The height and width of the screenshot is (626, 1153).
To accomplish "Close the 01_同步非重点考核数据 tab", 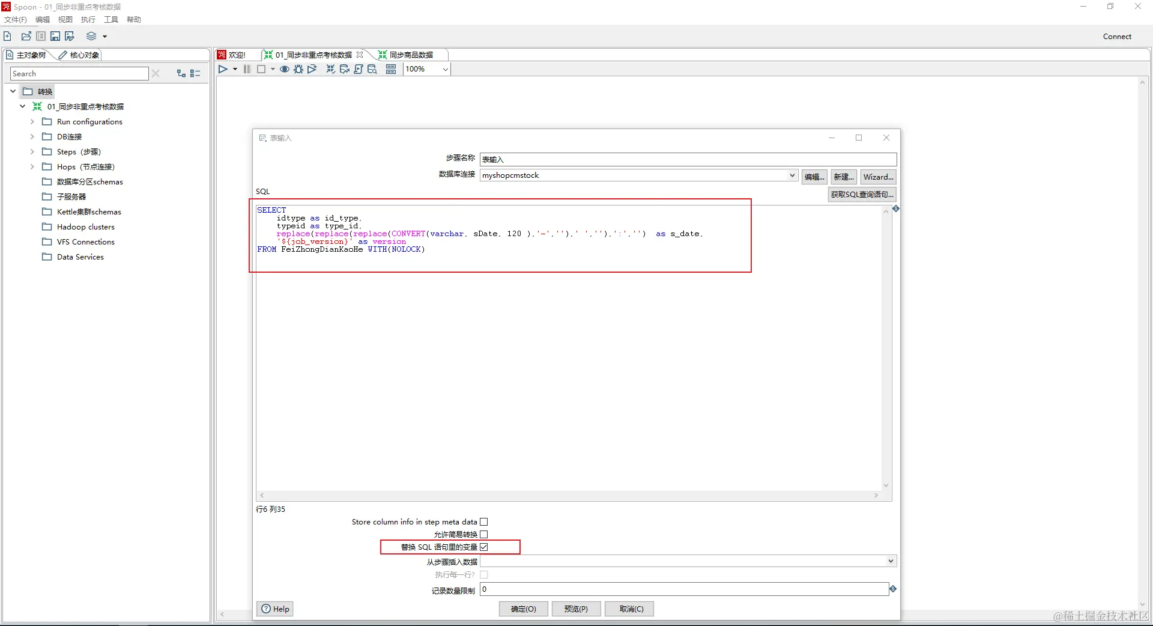I will (x=360, y=55).
